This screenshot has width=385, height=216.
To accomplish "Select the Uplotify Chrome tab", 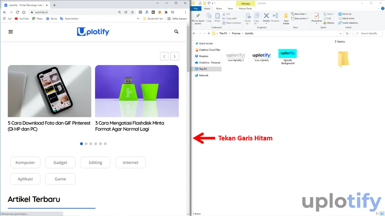I will click(x=25, y=5).
